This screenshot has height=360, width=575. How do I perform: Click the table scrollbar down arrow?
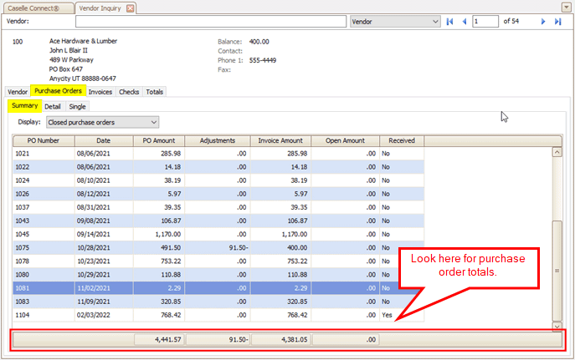point(557,325)
